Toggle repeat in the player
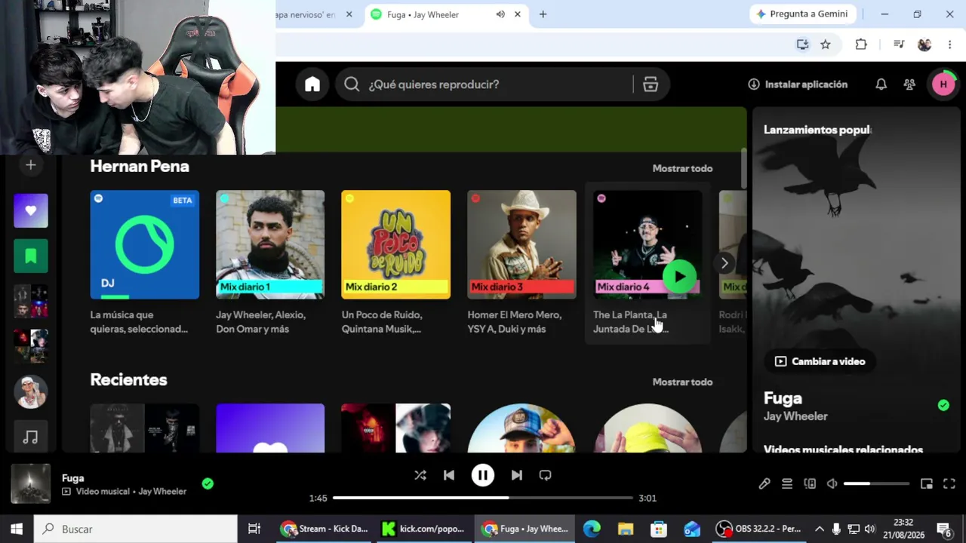Image resolution: width=966 pixels, height=543 pixels. 545,475
